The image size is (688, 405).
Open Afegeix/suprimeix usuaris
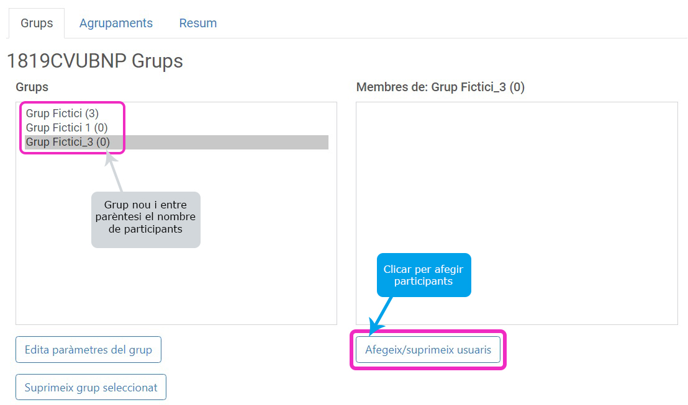428,350
